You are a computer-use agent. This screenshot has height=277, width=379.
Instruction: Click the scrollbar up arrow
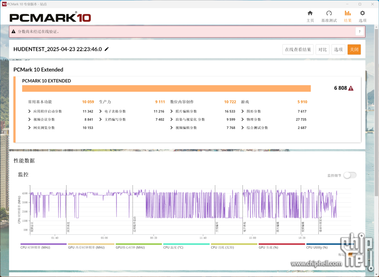377,26
